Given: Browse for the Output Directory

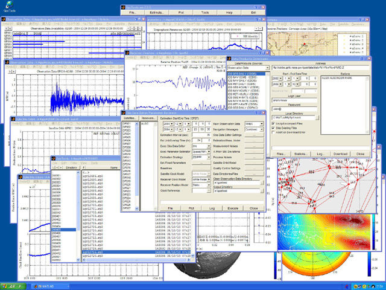Looking at the screenshot, I should 262,191.
